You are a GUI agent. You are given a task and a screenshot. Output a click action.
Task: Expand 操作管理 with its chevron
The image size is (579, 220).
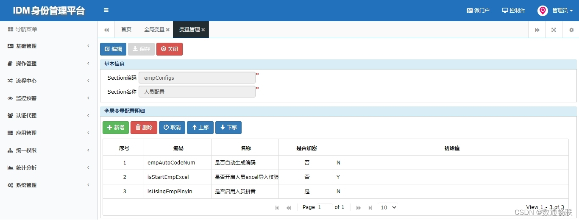(x=88, y=64)
